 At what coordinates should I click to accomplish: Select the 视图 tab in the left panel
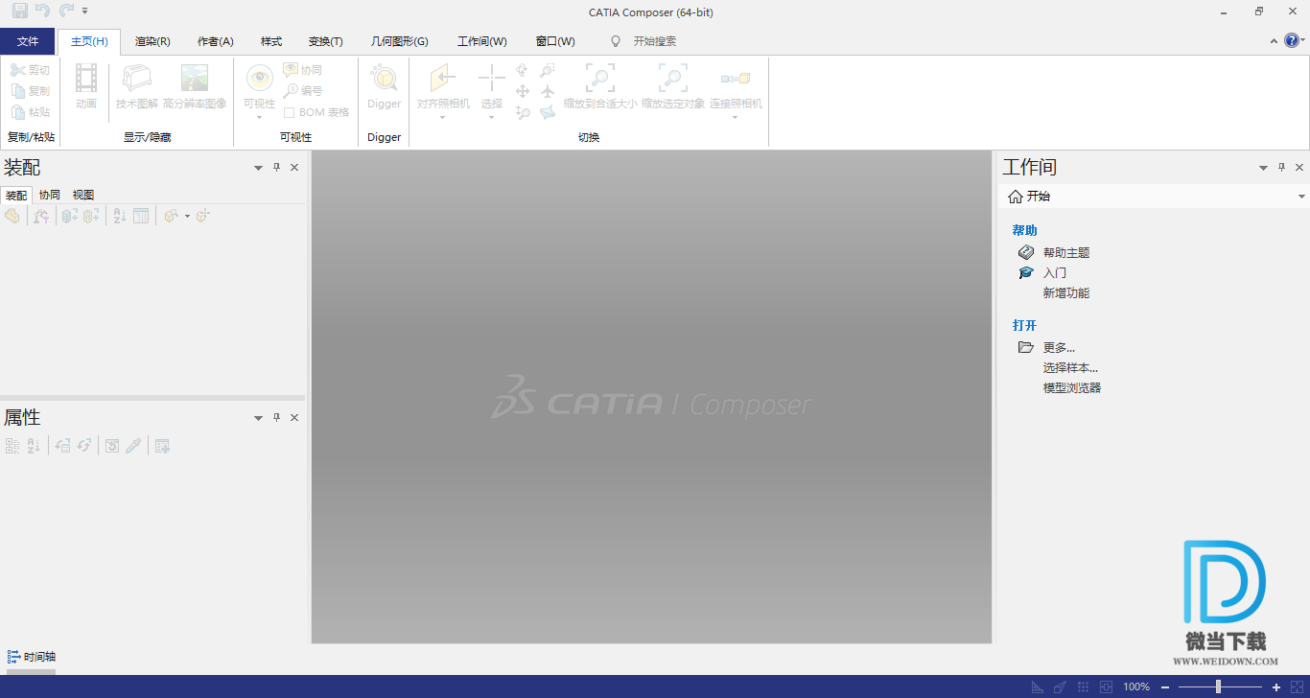click(x=83, y=195)
